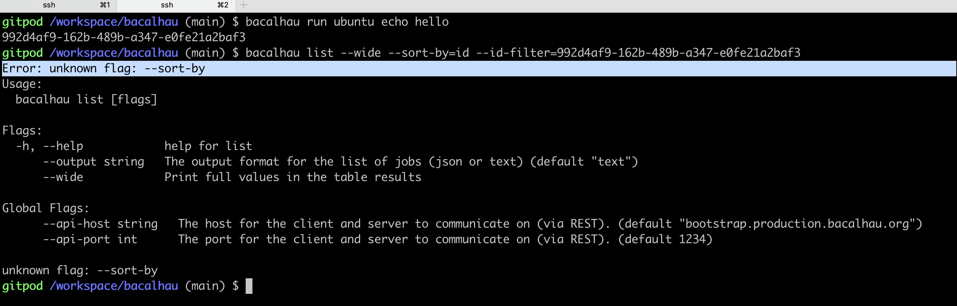The height and width of the screenshot is (306, 957).
Task: Open a new terminal tab with the plus button
Action: pos(244,5)
